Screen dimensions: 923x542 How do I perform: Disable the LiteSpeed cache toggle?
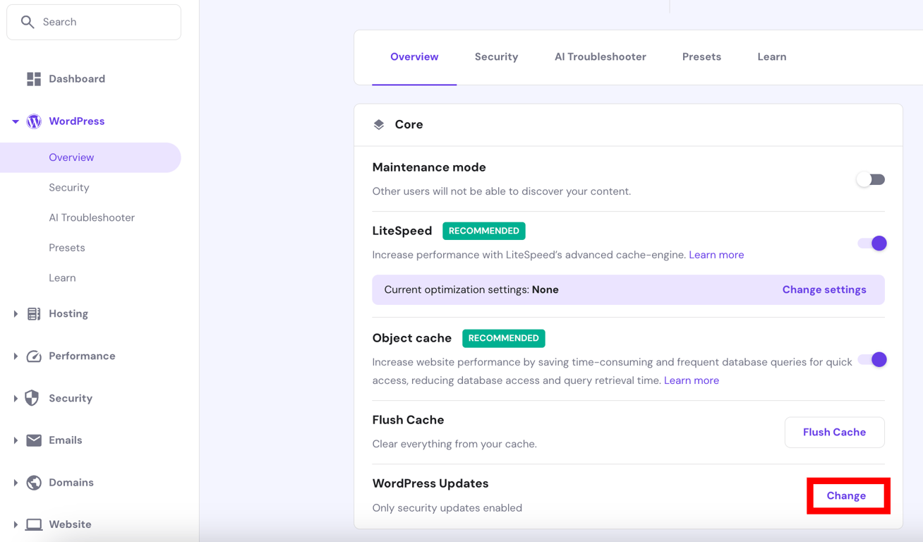871,243
